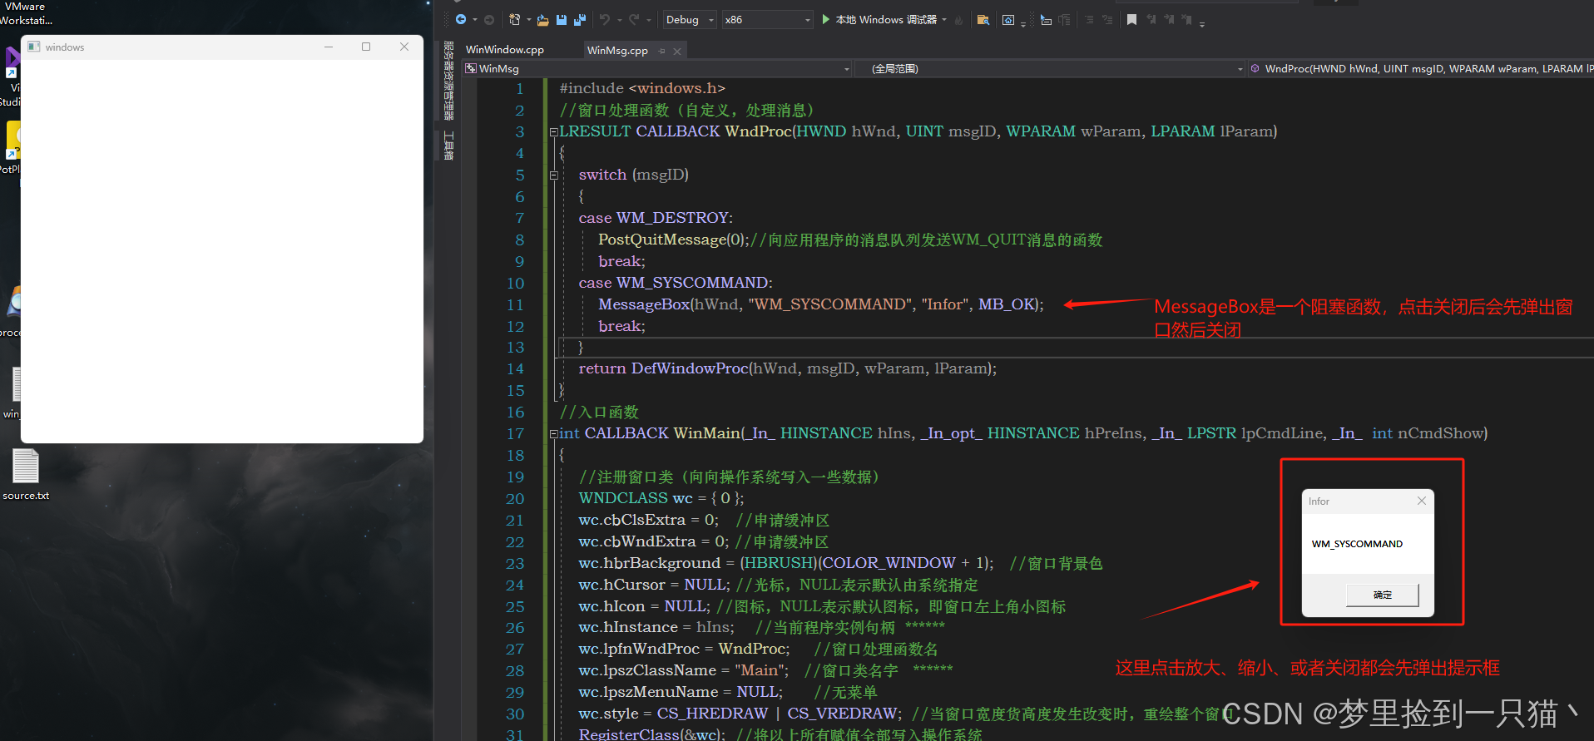Collapse the WinMain function at line 17

pyautogui.click(x=553, y=433)
